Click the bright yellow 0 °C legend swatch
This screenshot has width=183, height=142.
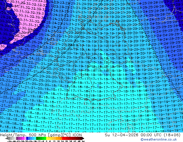coord(47,138)
